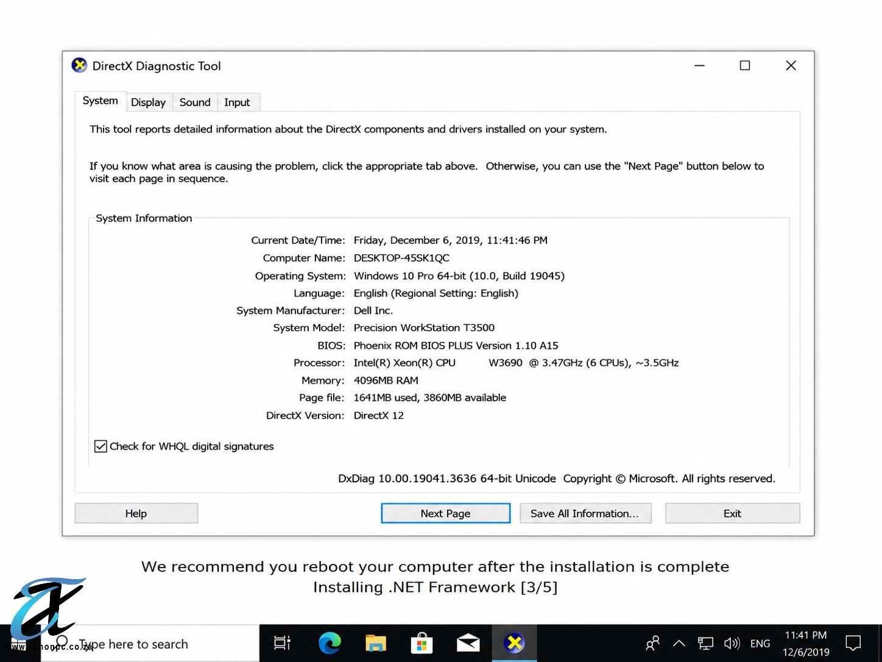Click the taskbar search box
Viewport: 882px width, 662px height.
point(150,644)
